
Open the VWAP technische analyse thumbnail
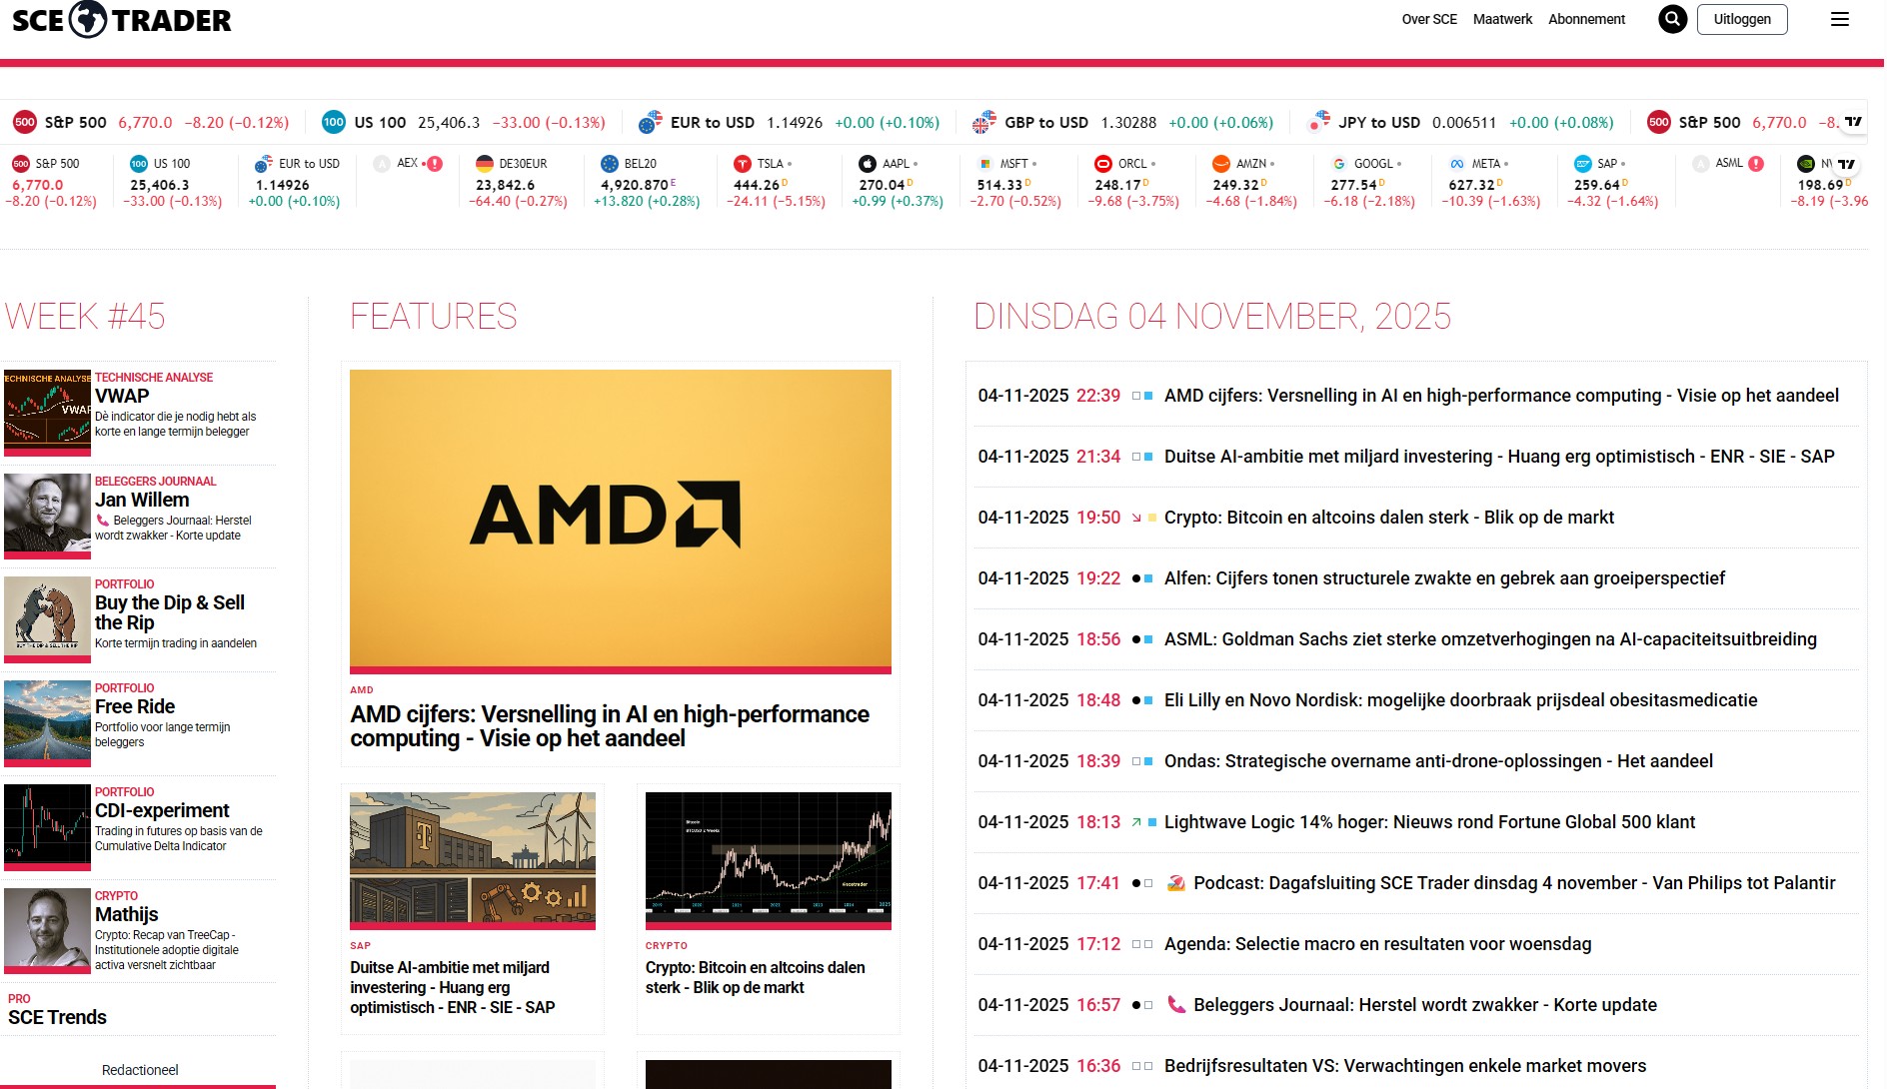pos(47,408)
